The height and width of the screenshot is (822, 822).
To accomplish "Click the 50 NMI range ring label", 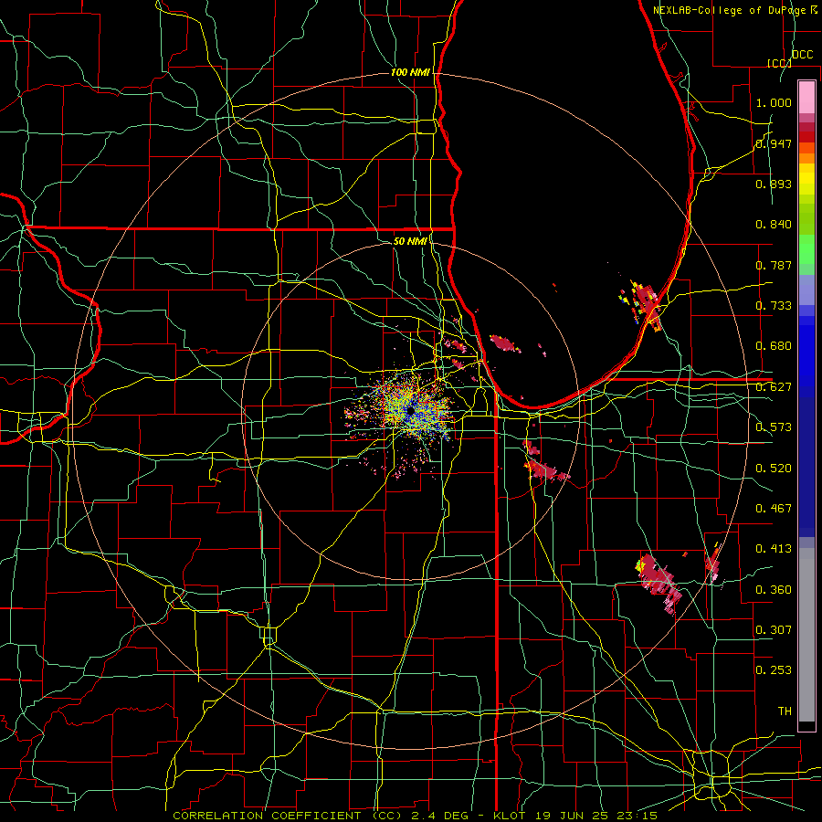I will coord(410,241).
